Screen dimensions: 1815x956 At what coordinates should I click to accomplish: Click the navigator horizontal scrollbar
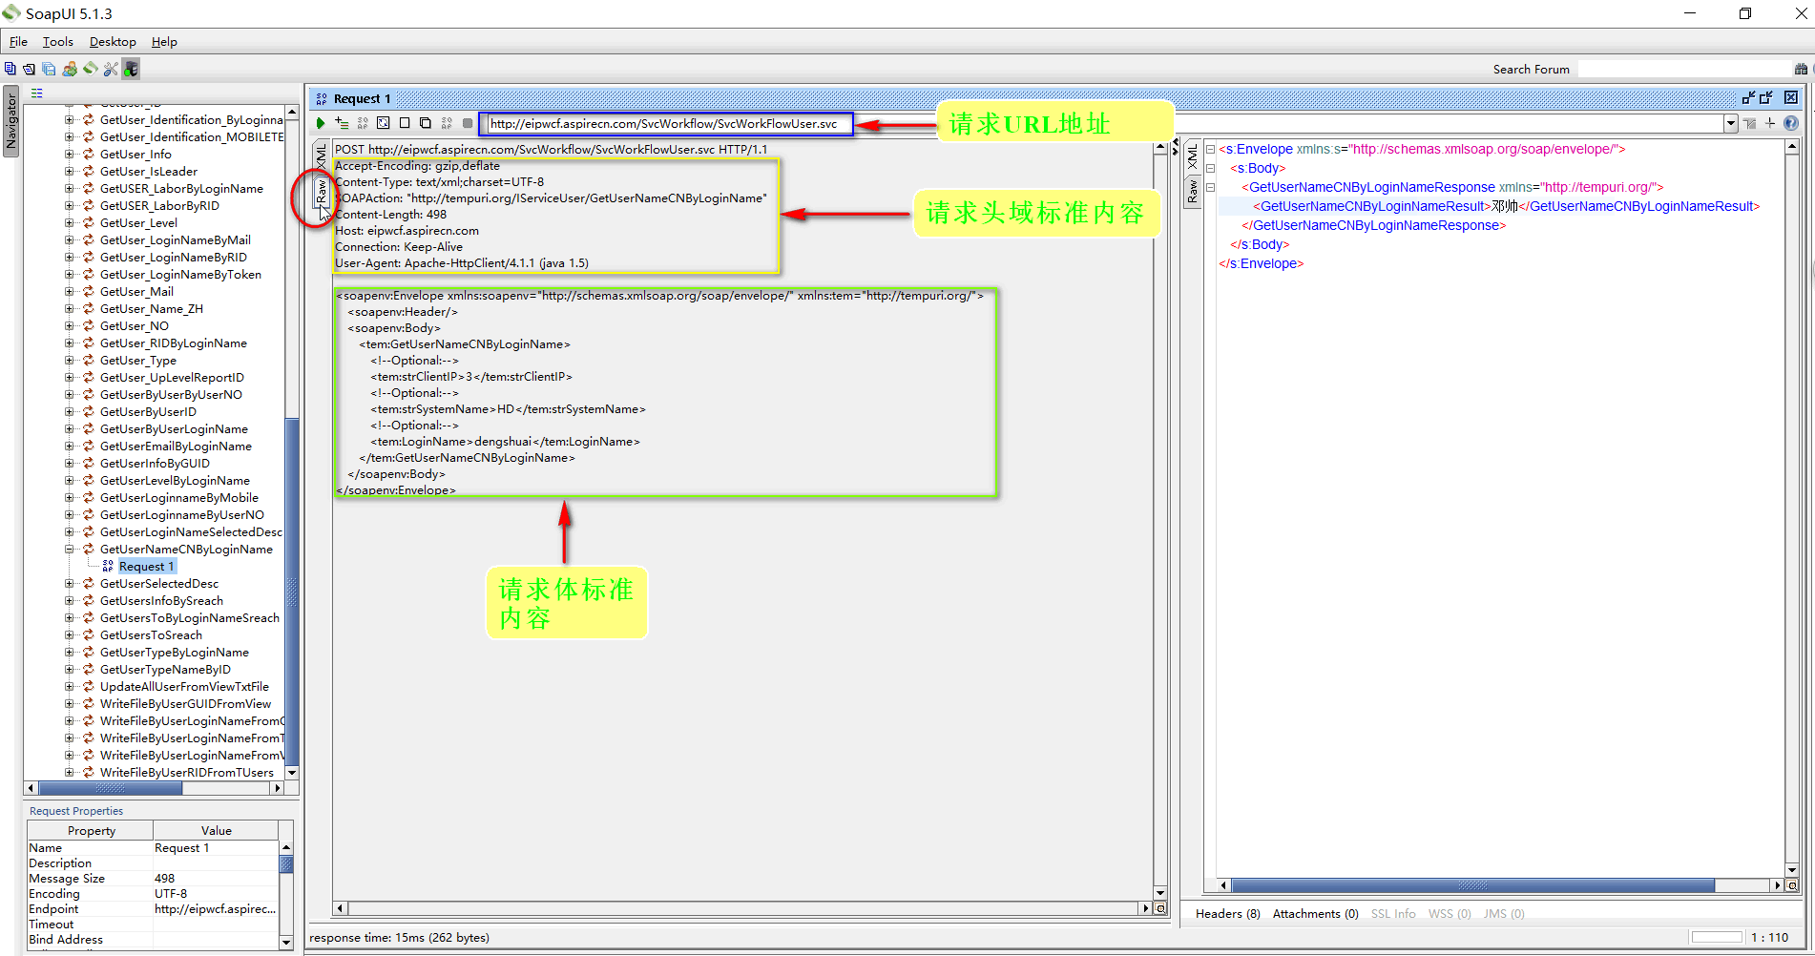click(x=110, y=788)
